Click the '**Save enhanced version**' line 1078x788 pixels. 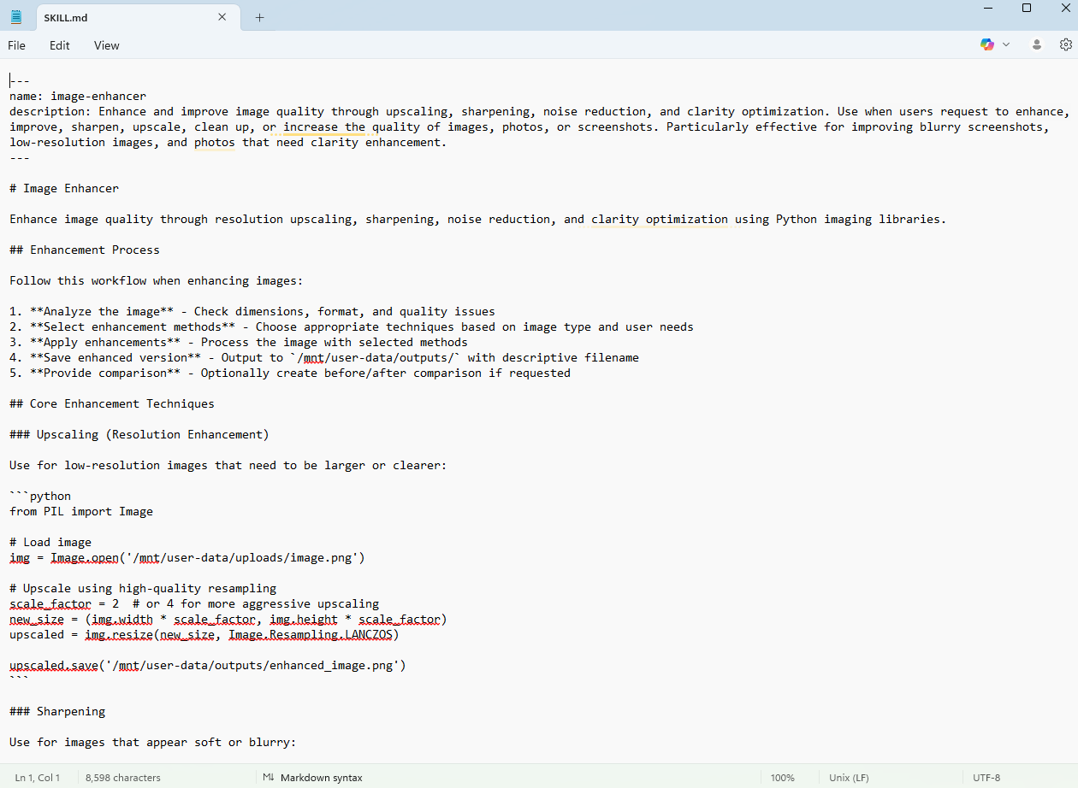tap(324, 357)
